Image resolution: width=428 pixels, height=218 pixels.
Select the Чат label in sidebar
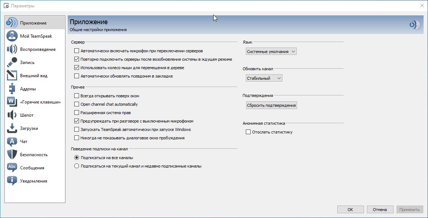click(x=23, y=141)
